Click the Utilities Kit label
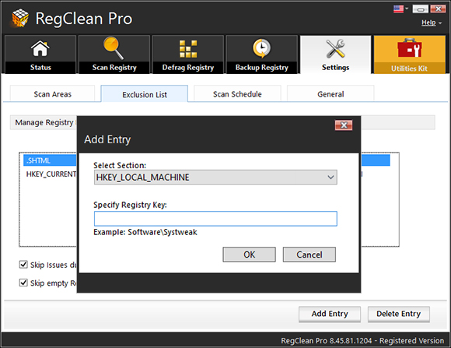The image size is (451, 348). 409,69
